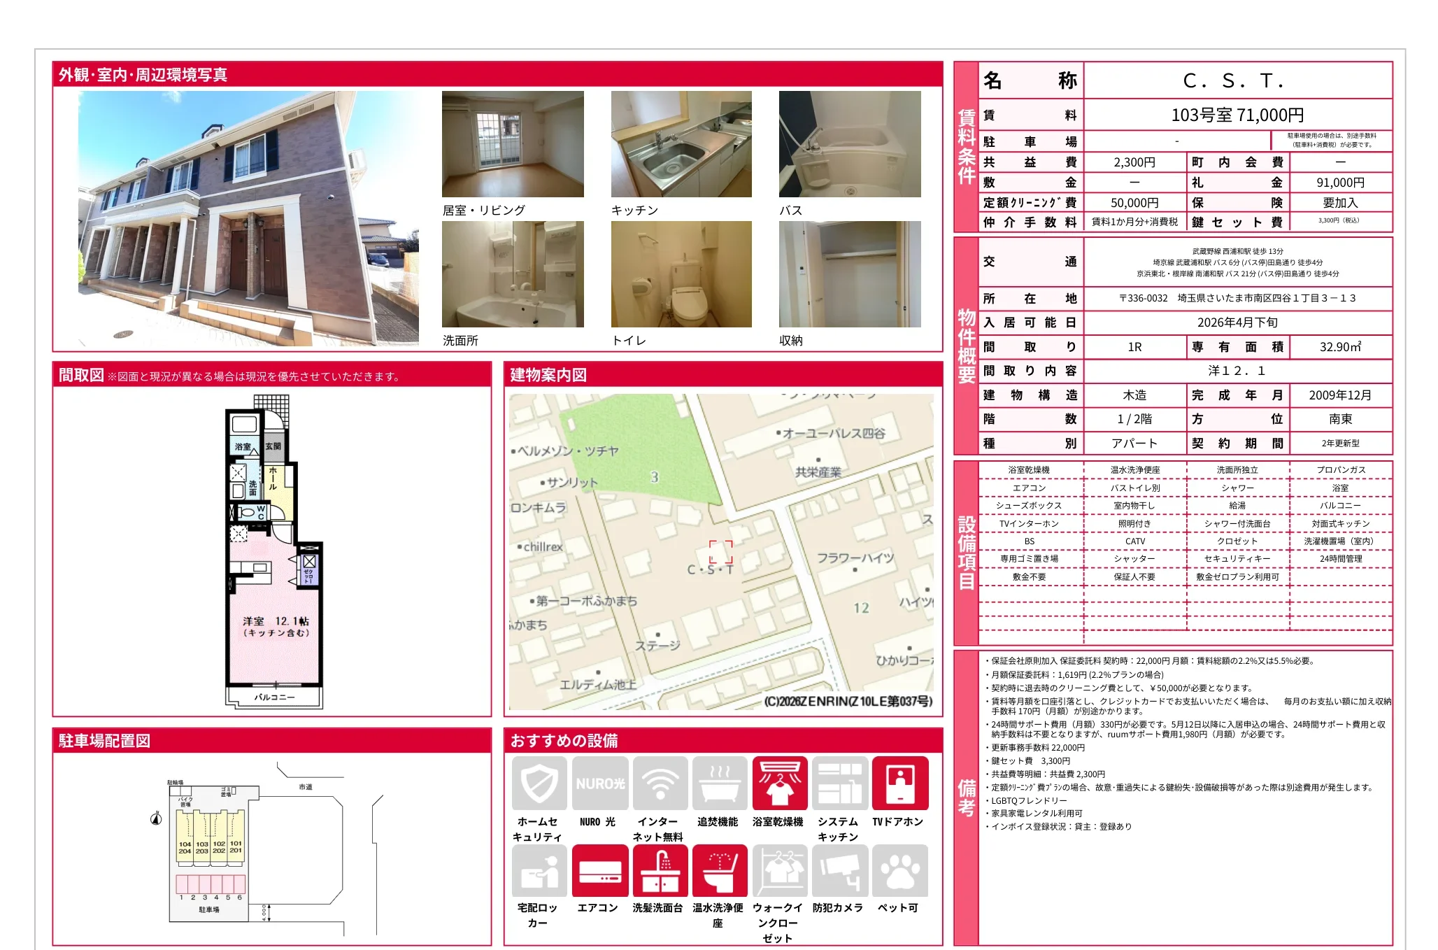The height and width of the screenshot is (950, 1438).
Task: Click the 洗髪洗面台 icon
Action: pos(660,870)
